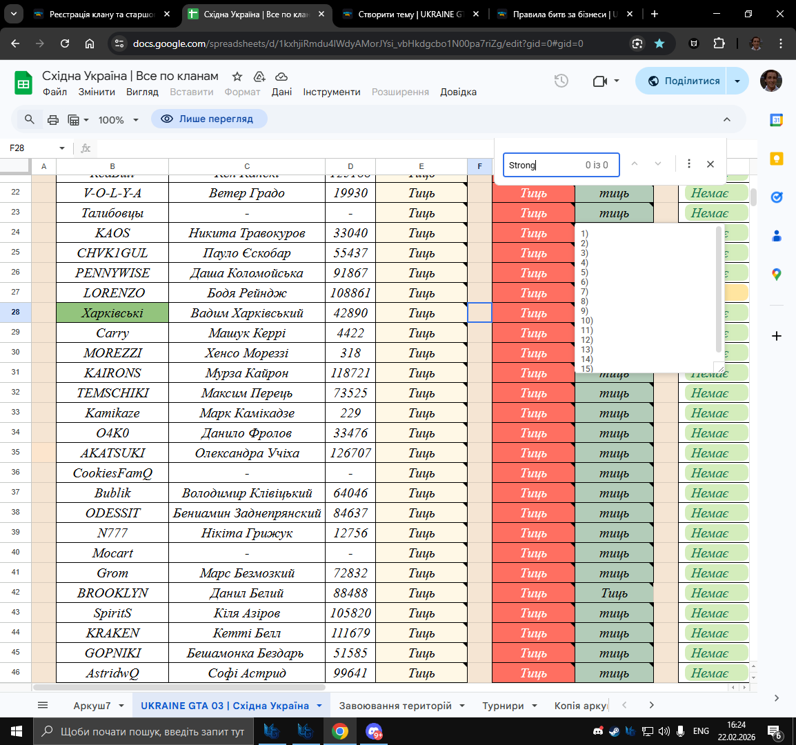Viewport: 796px width, 745px height.
Task: Open the Name Box dropdown arrow
Action: pyautogui.click(x=62, y=148)
